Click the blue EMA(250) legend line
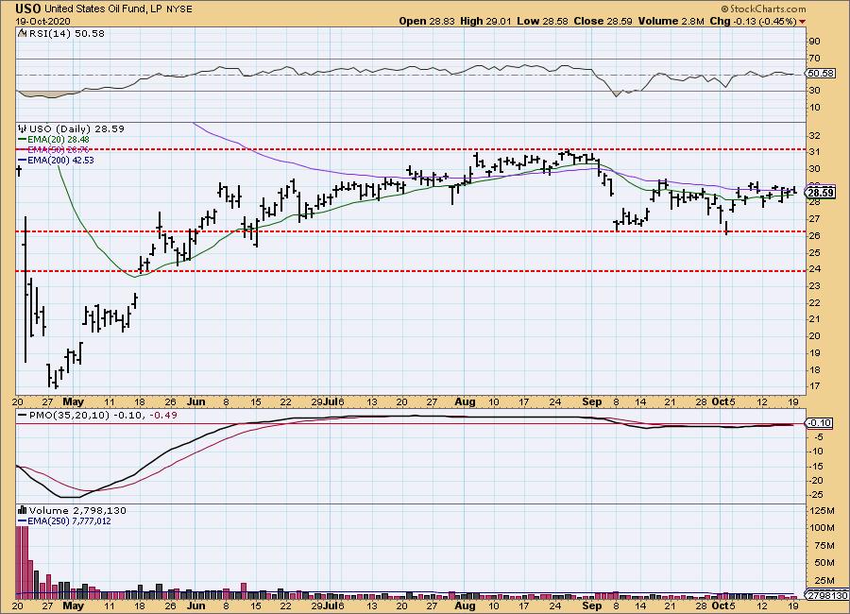Image resolution: width=850 pixels, height=614 pixels. pyautogui.click(x=23, y=521)
